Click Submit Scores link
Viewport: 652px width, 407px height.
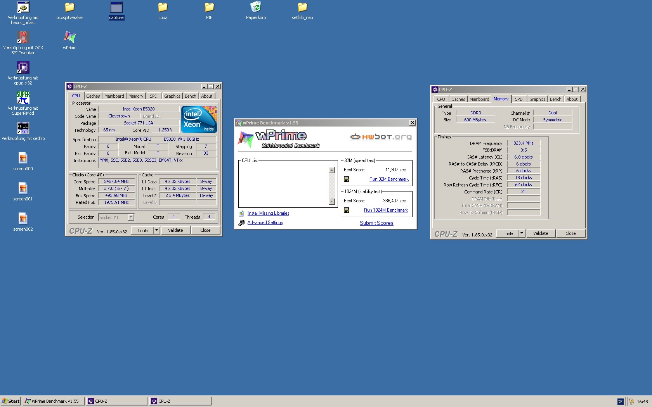376,223
